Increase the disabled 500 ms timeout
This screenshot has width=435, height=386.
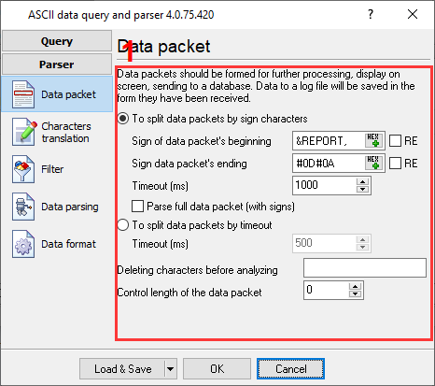(x=362, y=240)
